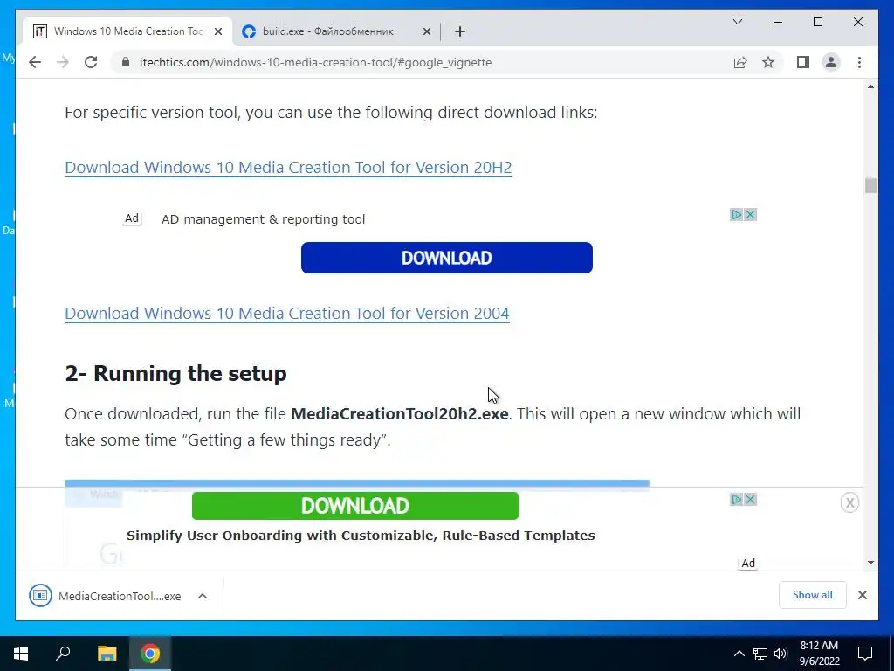
Task: Click the blue DOWNLOAD ad button
Action: (x=447, y=258)
